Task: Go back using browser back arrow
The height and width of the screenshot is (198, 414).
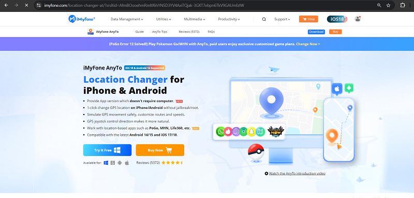Action: coord(6,5)
